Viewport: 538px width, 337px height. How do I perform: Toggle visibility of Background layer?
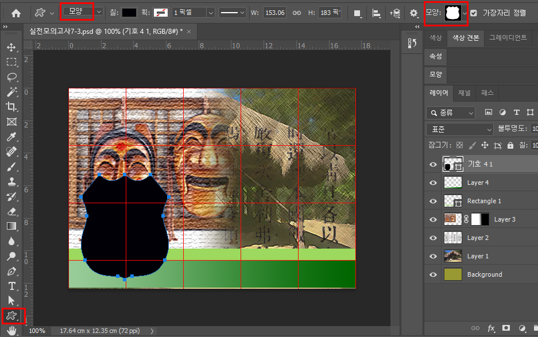[433, 274]
